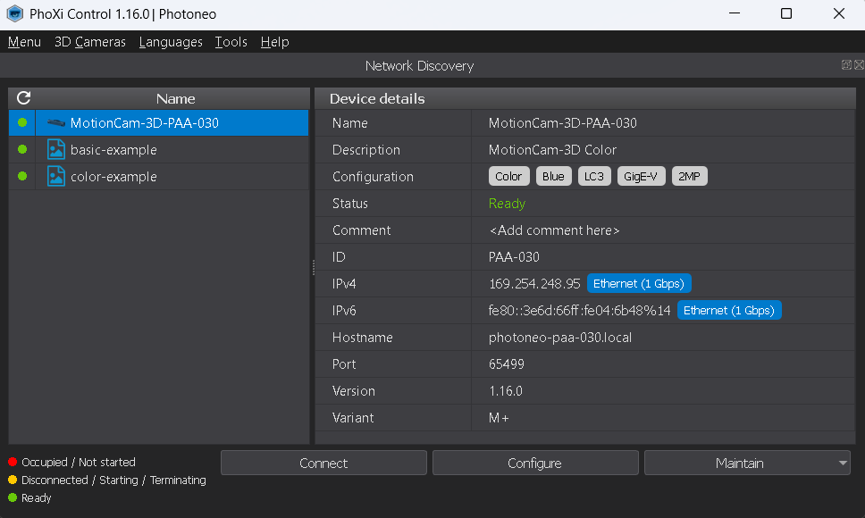Select basic-example in the device list
The width and height of the screenshot is (865, 518).
pos(158,150)
